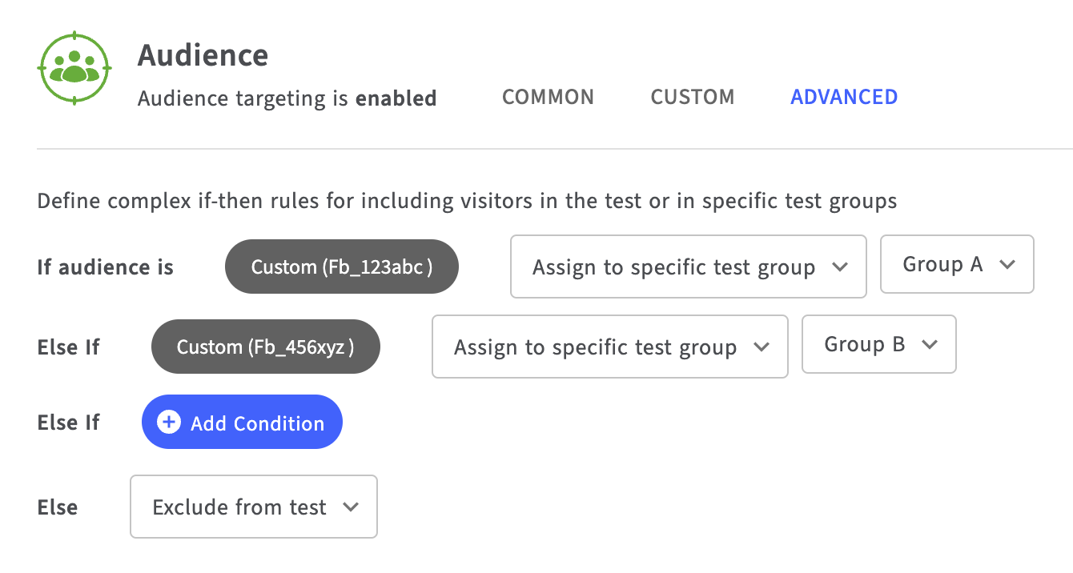Expand the Group B dropdown
This screenshot has height=573, width=1073.
[x=878, y=345]
